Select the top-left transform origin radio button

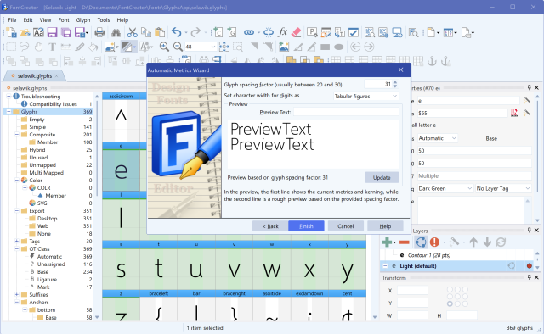tap(450, 289)
